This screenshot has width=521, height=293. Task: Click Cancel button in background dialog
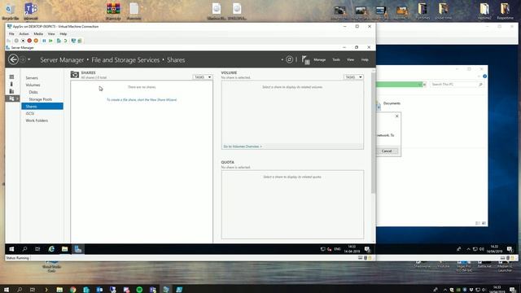[387, 151]
